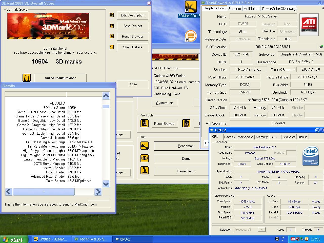Click the Demo eye icon
Image resolution: width=324 pixels, height=243 pixels.
pos(145,158)
